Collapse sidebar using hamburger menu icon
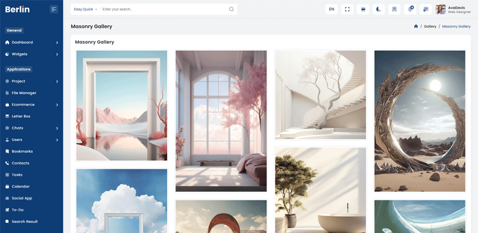The image size is (478, 233). click(54, 9)
